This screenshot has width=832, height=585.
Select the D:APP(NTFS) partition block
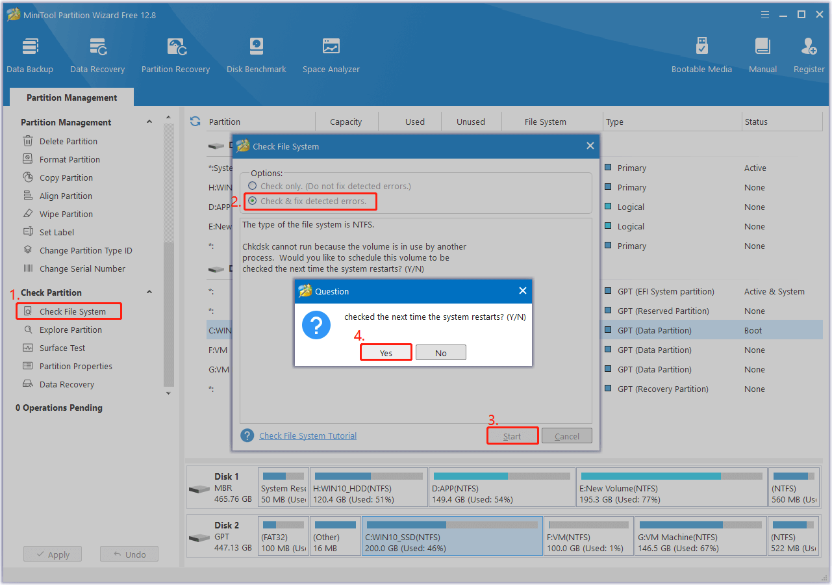click(501, 487)
